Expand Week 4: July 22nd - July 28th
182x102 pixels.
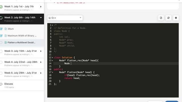click(41, 62)
